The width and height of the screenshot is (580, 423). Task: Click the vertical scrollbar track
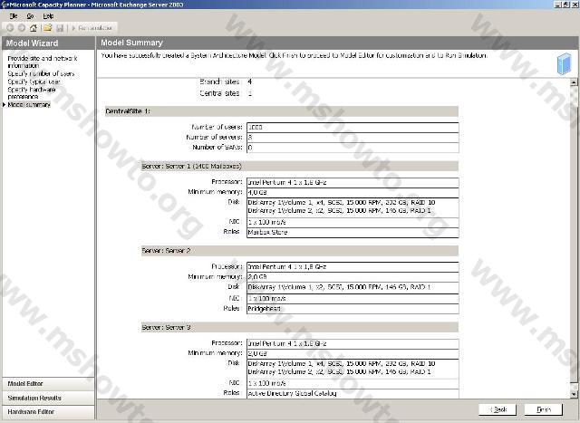click(x=574, y=236)
